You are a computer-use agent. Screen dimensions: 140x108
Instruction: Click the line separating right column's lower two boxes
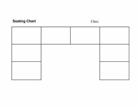point(114,62)
